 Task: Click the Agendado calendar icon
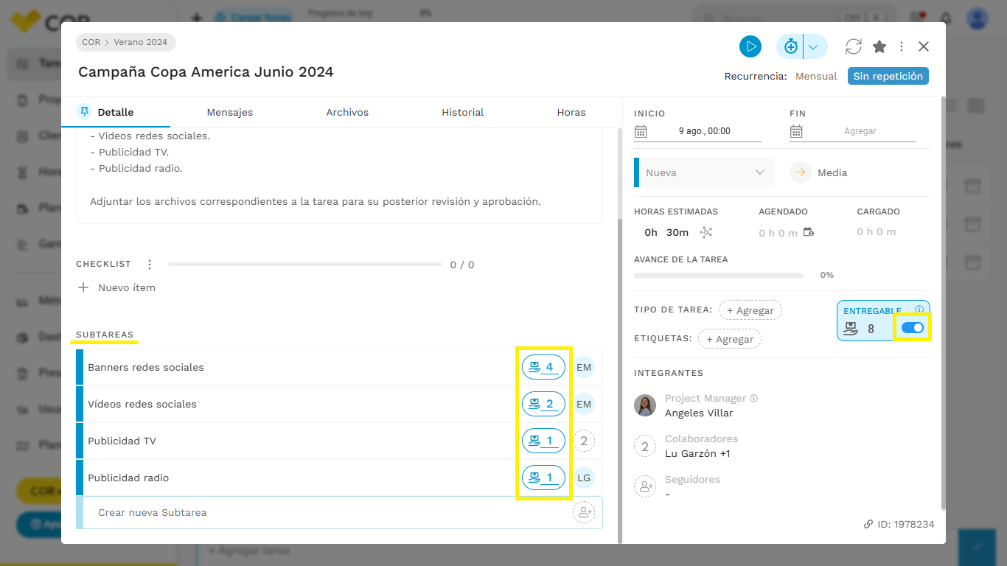[x=809, y=232]
